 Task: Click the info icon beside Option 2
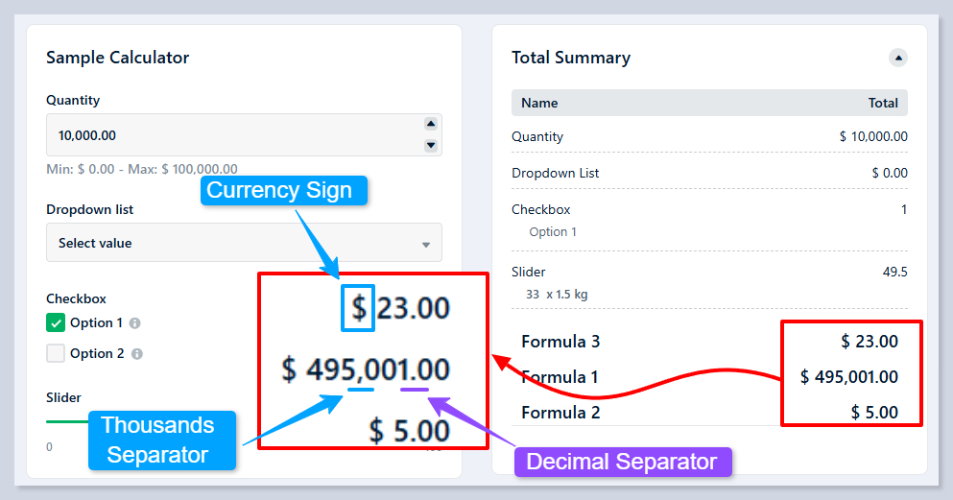pos(136,354)
